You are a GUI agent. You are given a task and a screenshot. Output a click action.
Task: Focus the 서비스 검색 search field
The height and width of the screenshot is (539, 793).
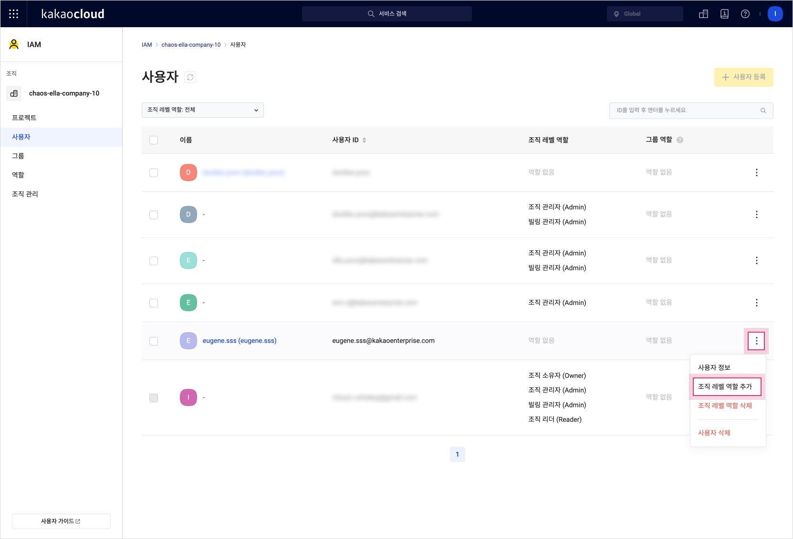pos(387,14)
